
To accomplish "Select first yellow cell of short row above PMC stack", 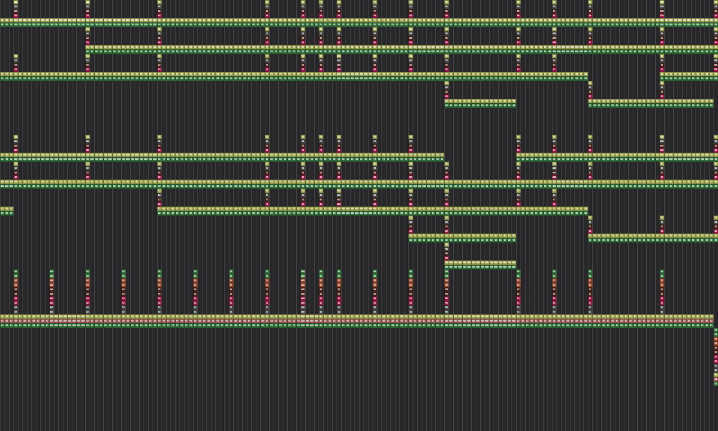I will pos(411,236).
